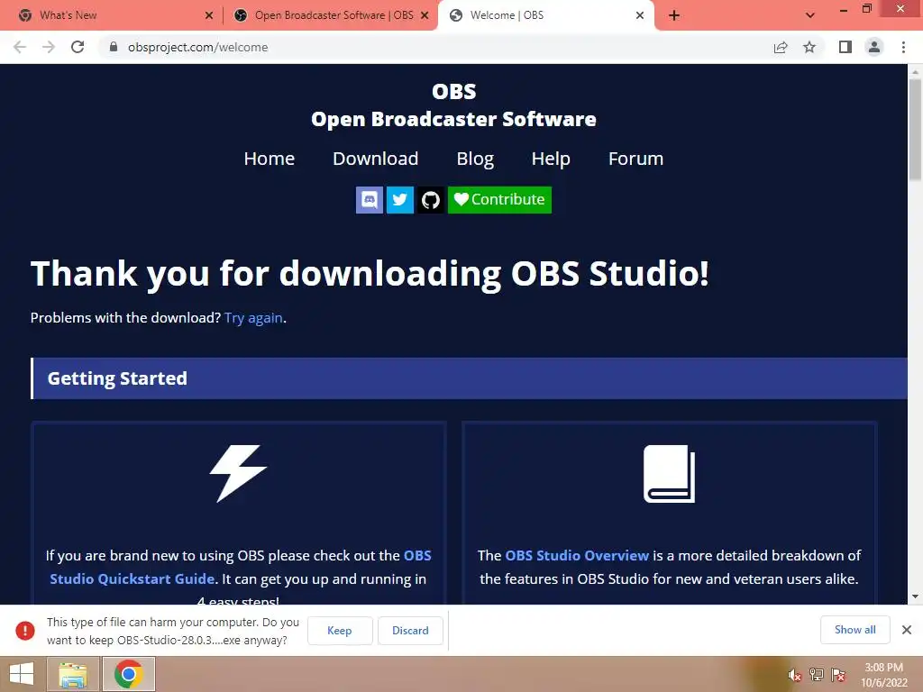Image resolution: width=923 pixels, height=692 pixels.
Task: Click the address bar URL field
Action: 435,47
